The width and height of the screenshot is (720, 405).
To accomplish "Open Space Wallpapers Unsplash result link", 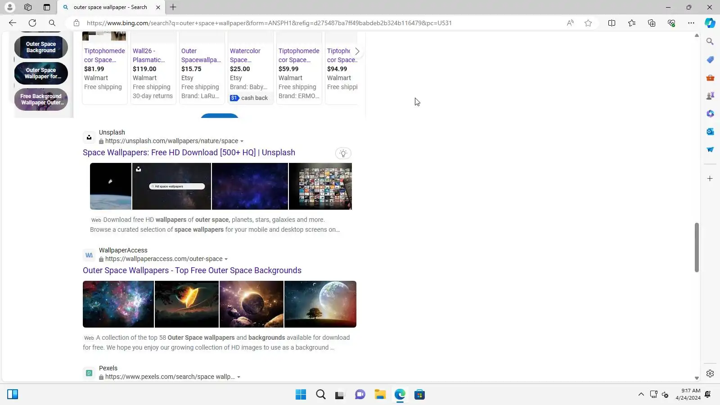I will click(x=189, y=153).
